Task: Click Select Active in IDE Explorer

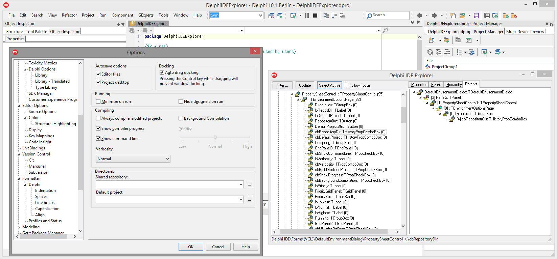Action: coord(329,85)
